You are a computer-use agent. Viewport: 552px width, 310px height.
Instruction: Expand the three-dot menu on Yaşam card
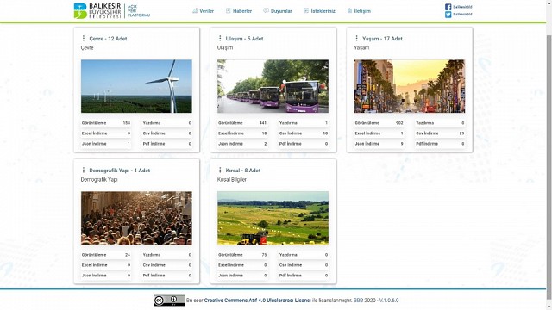click(356, 38)
